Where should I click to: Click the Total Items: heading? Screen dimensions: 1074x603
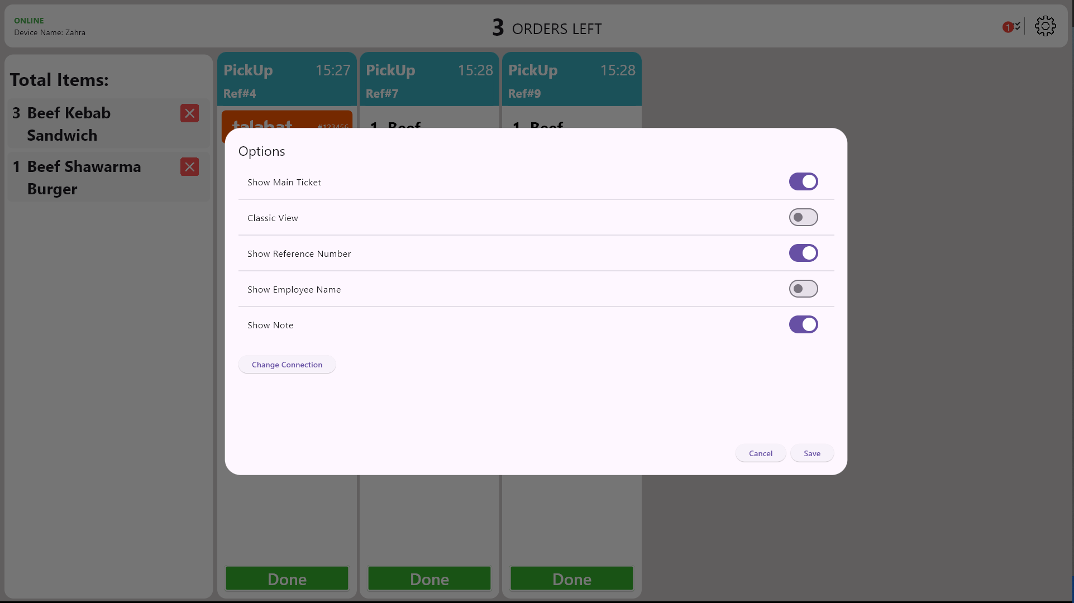point(59,80)
